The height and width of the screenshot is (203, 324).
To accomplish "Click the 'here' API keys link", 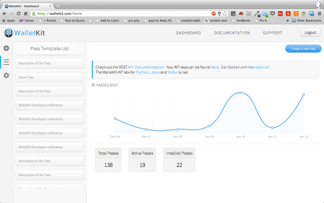I will coord(215,67).
